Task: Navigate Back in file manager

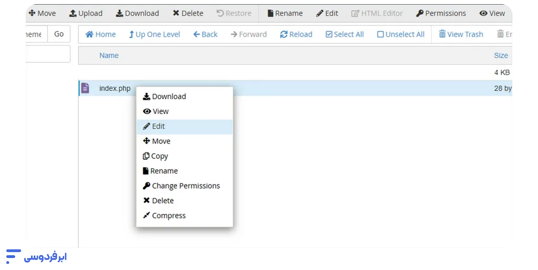Action: [x=205, y=34]
